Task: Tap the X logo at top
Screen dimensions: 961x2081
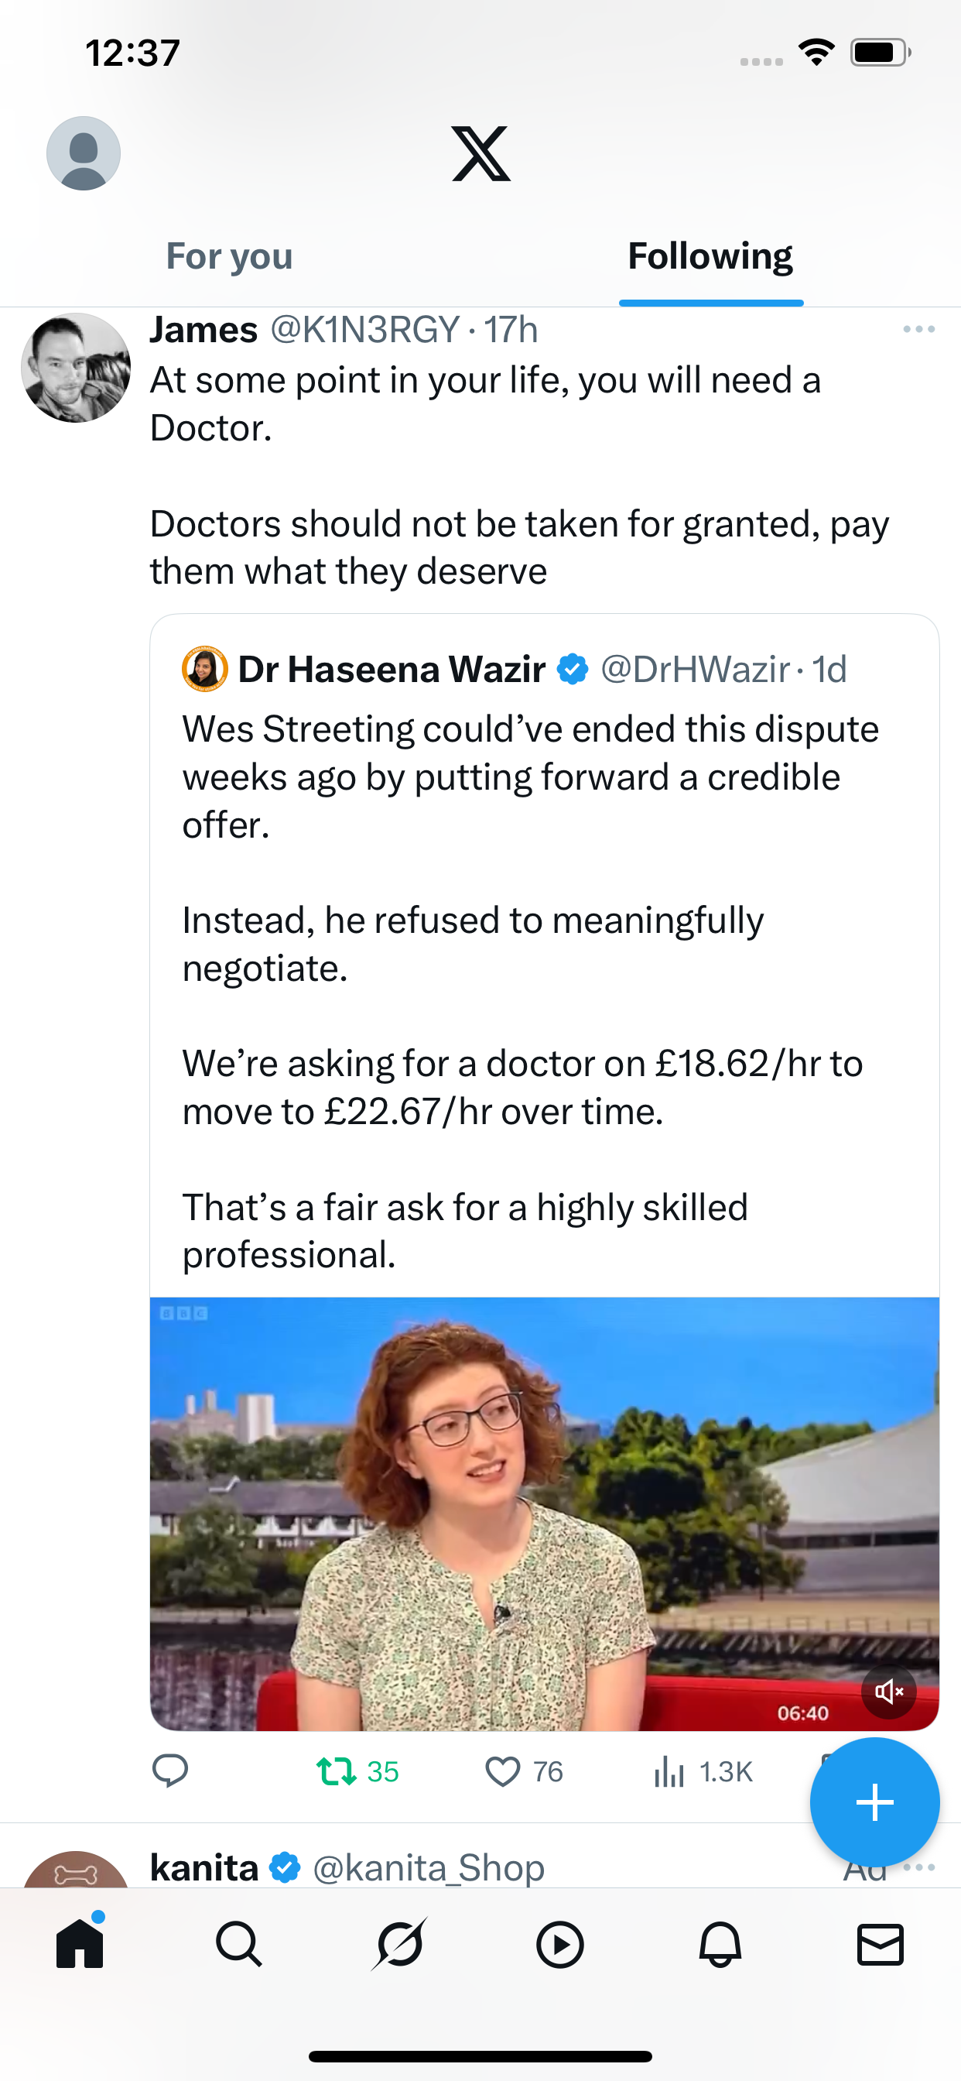Action: (480, 153)
